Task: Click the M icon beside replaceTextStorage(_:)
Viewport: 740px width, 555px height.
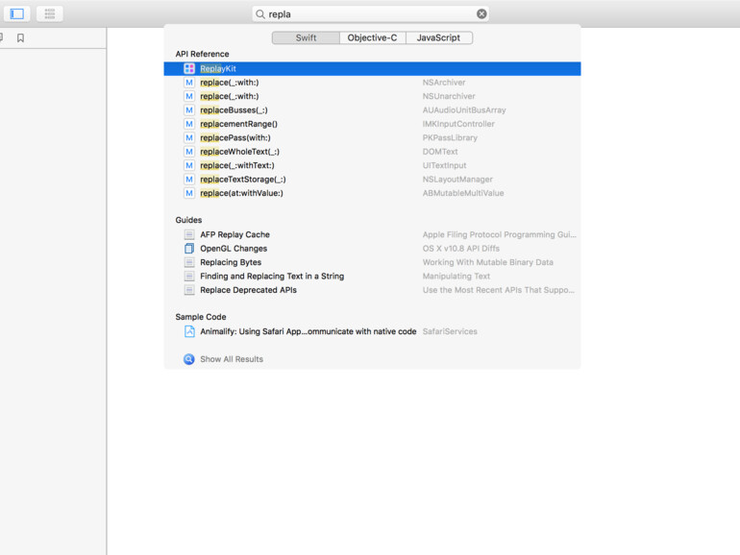Action: [x=189, y=180]
